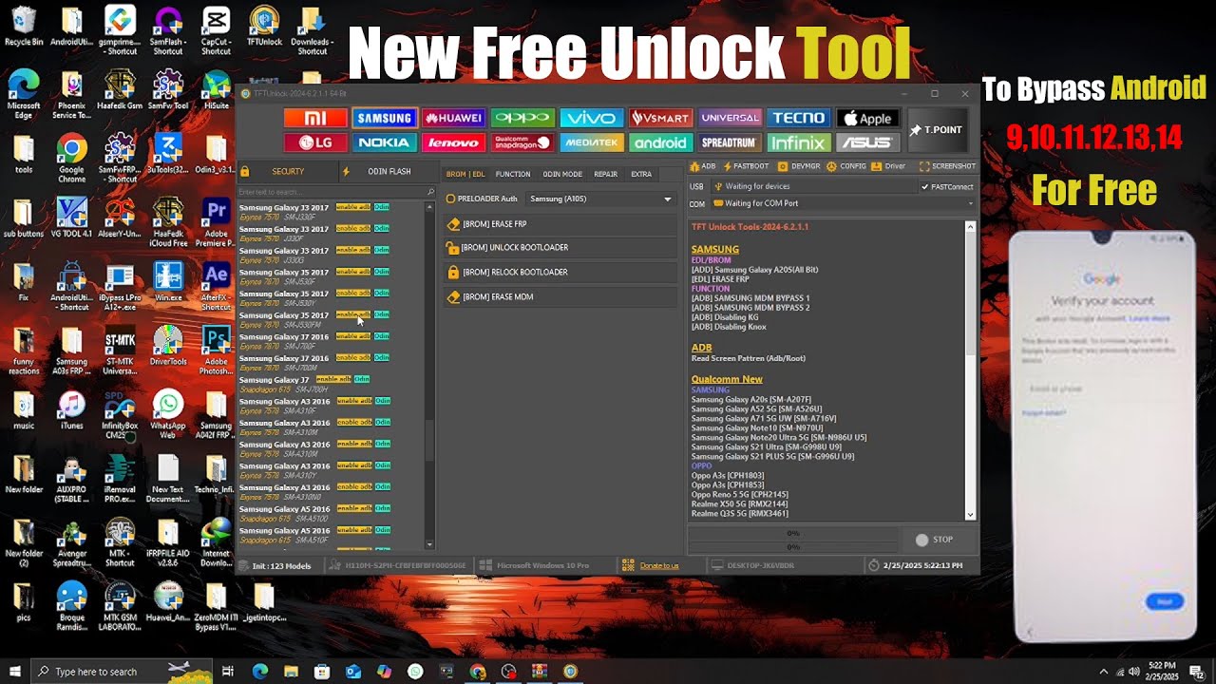Viewport: 1216px width, 684px height.
Task: Select the Android brand button
Action: 661,142
